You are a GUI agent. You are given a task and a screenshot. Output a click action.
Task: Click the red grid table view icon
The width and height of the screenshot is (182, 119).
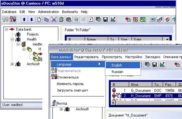135,19
